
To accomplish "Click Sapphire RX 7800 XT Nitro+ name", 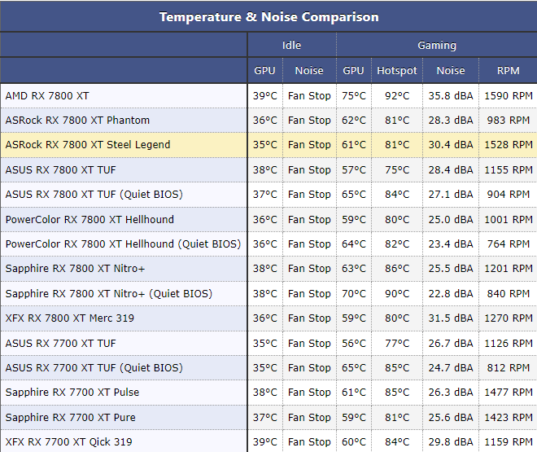I will (x=76, y=269).
